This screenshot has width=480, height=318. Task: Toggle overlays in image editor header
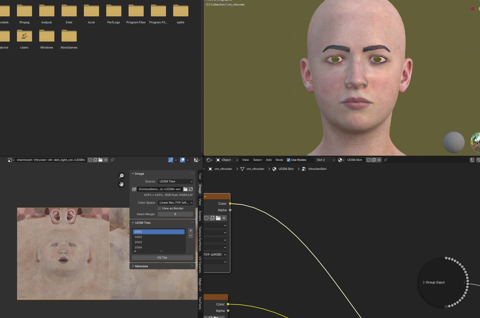coord(182,160)
